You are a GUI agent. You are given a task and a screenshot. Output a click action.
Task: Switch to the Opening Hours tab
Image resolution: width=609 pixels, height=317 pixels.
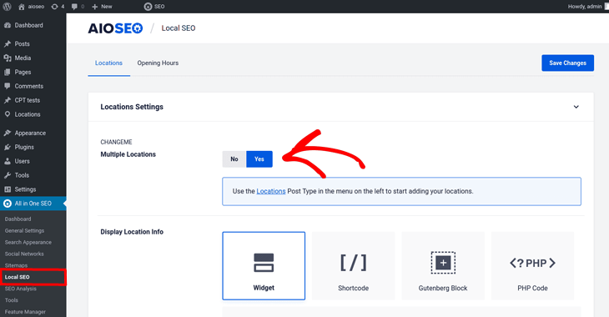(x=158, y=63)
